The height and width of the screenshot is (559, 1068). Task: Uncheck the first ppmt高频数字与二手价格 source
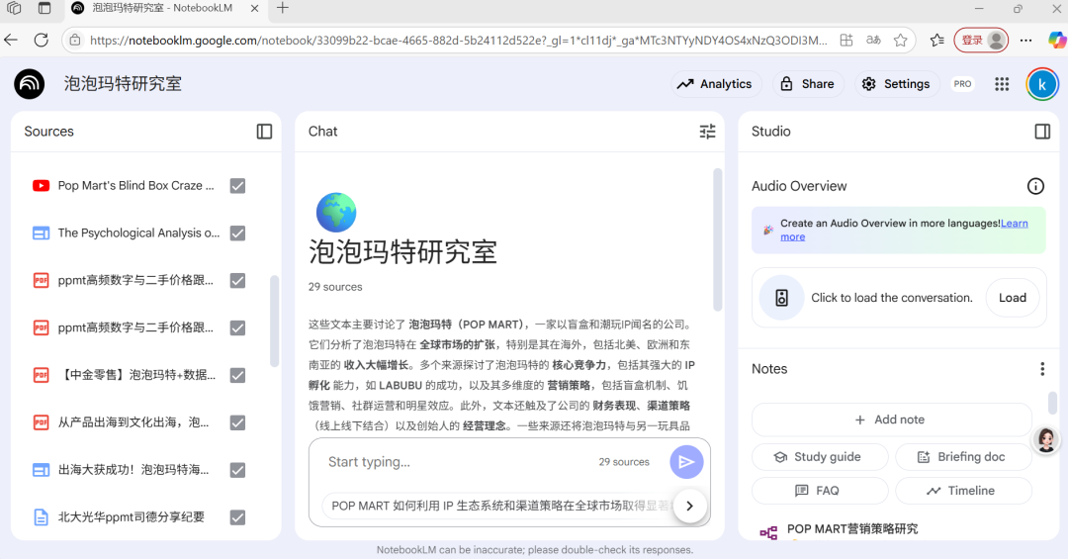pyautogui.click(x=237, y=280)
